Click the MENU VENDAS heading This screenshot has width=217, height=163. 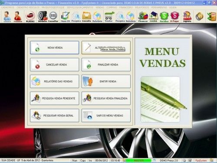coord(162,57)
